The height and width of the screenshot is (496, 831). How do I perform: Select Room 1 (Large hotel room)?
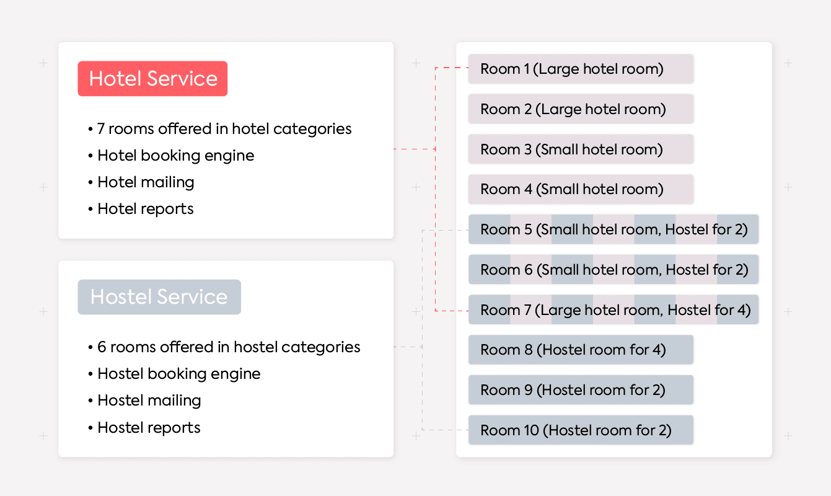pos(580,69)
